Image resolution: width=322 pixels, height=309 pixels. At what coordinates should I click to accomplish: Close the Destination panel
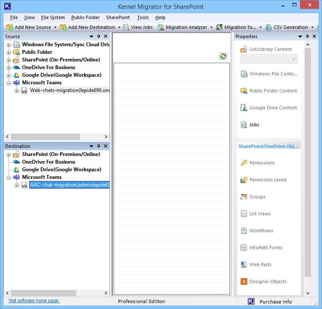[x=106, y=146]
